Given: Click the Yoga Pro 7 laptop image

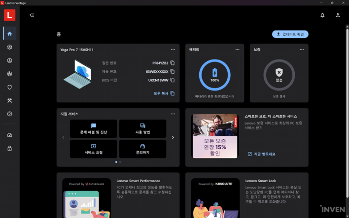Looking at the screenshot, I should click(77, 74).
